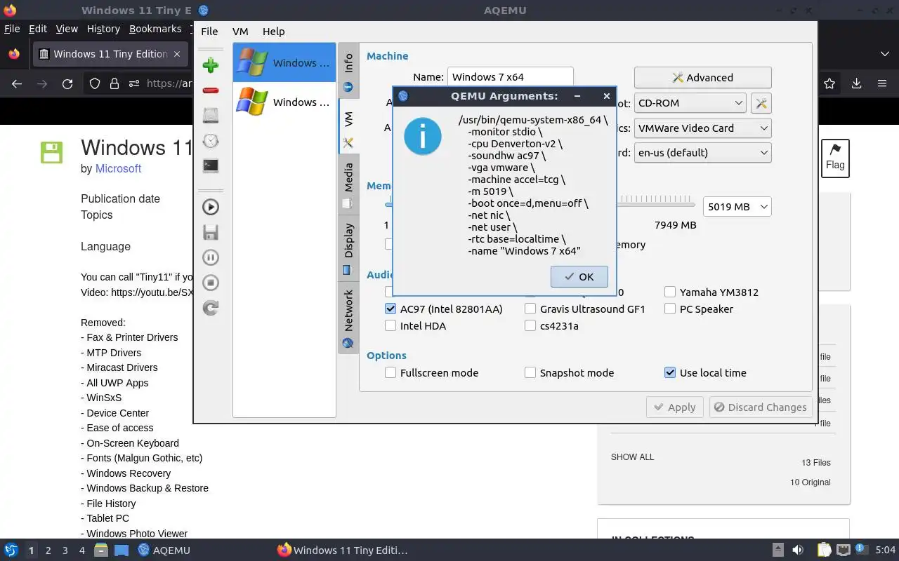
Task: Open clipboard manager tray icon
Action: pyautogui.click(x=824, y=550)
